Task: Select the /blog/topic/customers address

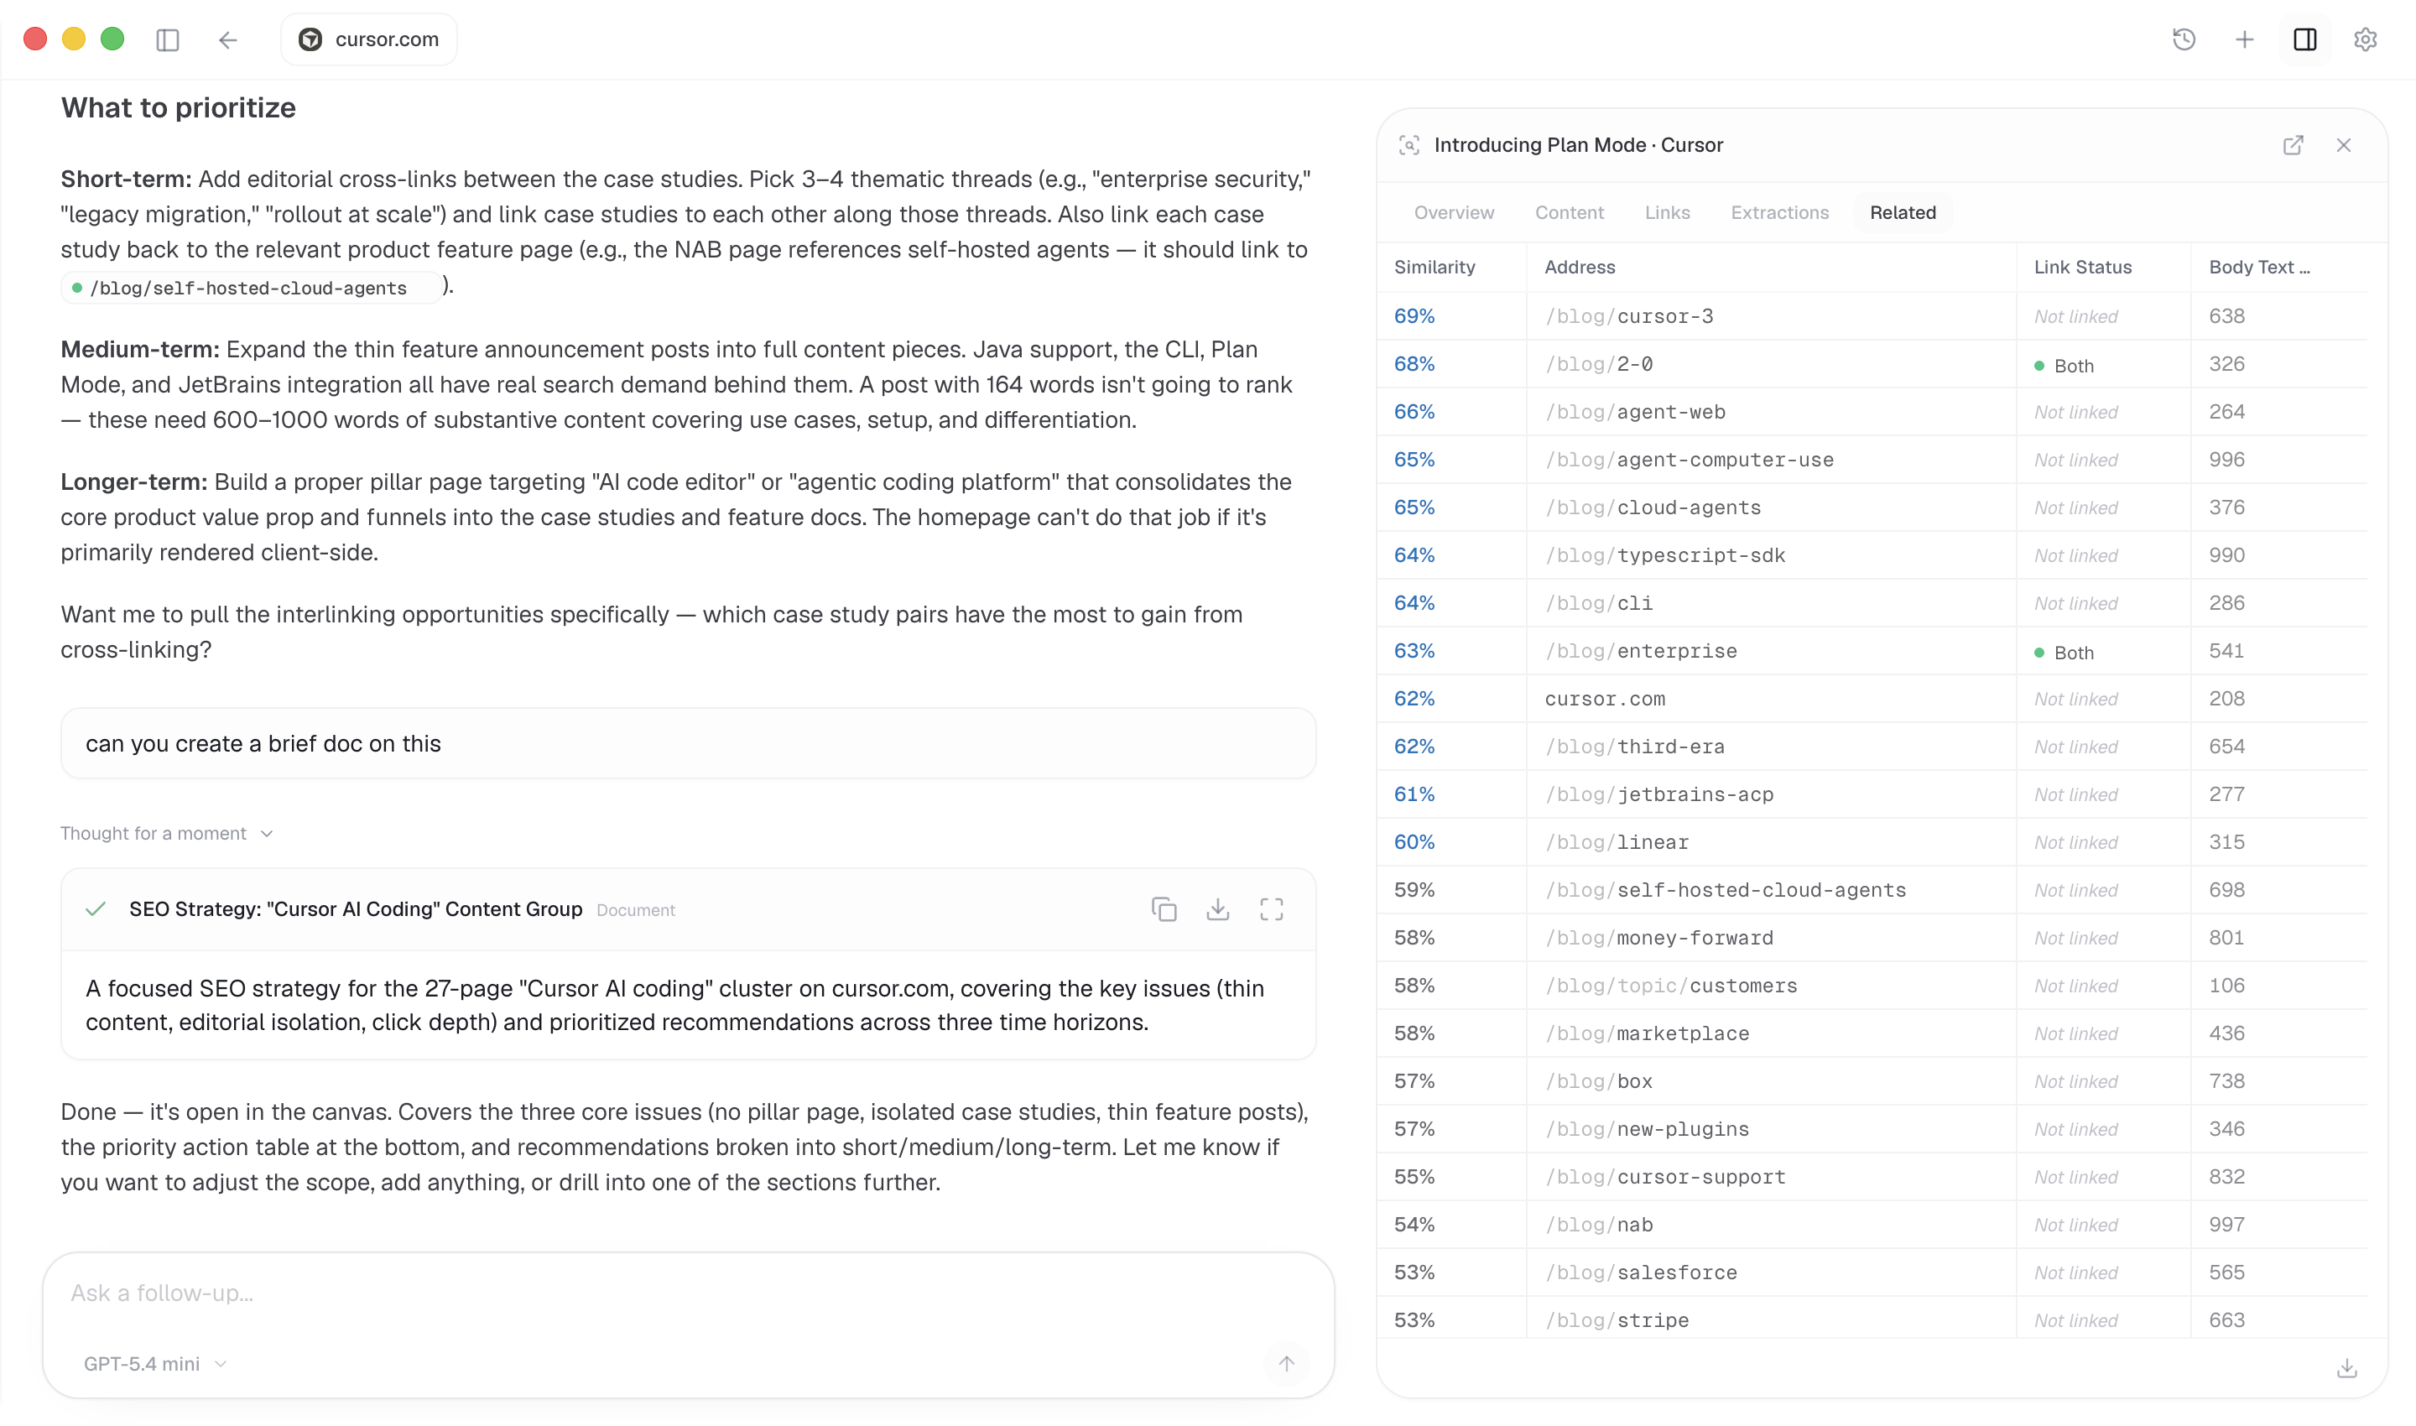Action: [x=1671, y=986]
